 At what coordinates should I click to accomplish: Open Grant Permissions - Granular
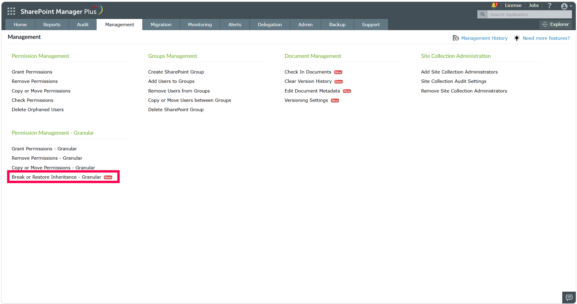tap(44, 149)
